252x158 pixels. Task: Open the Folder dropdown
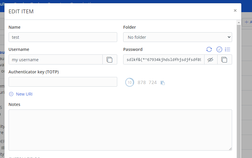177,37
